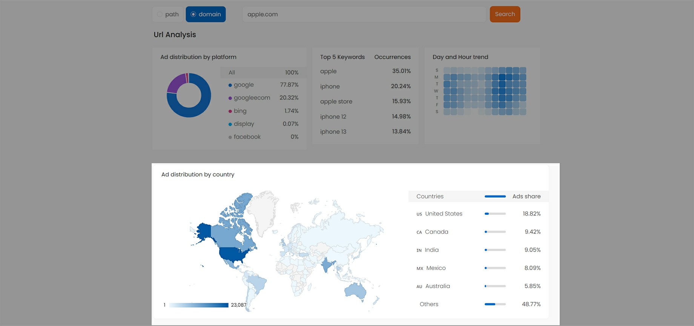The width and height of the screenshot is (694, 326).
Task: Click the 35.01% occurrence value
Action: click(x=401, y=71)
